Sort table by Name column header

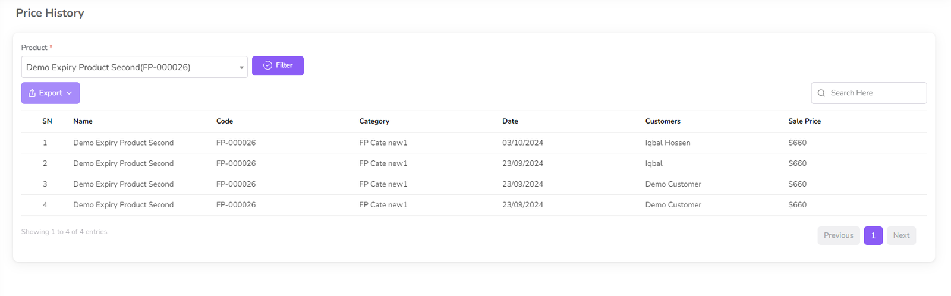pyautogui.click(x=83, y=121)
